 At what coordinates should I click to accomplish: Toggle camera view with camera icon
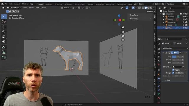pos(123,36)
